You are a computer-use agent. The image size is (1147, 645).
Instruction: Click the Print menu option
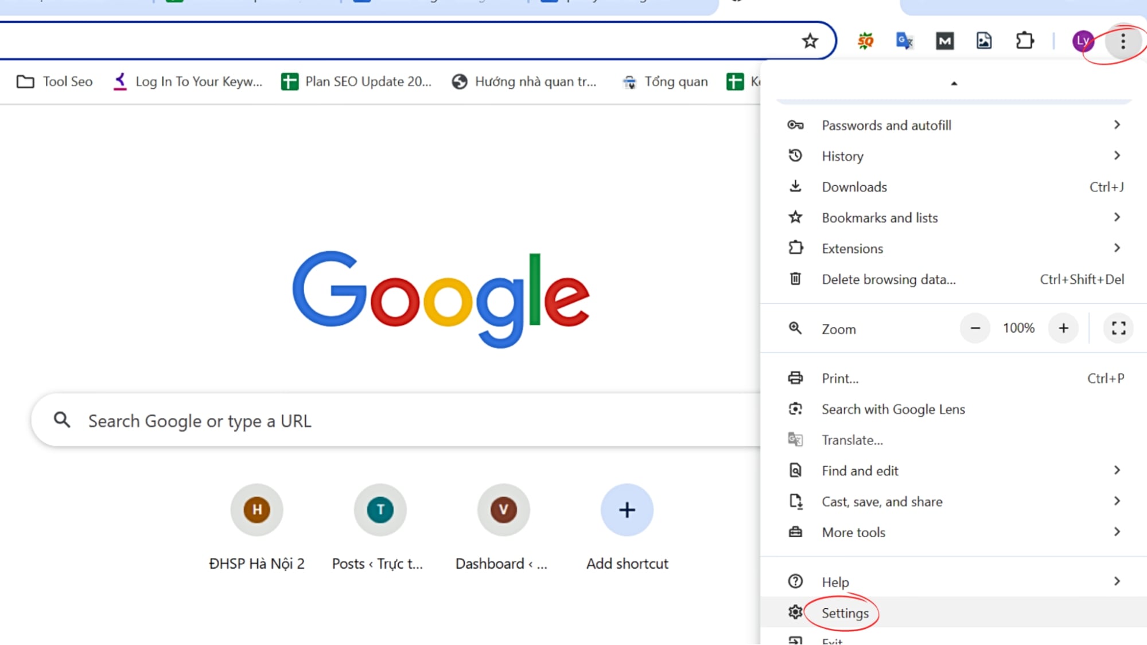[840, 378]
